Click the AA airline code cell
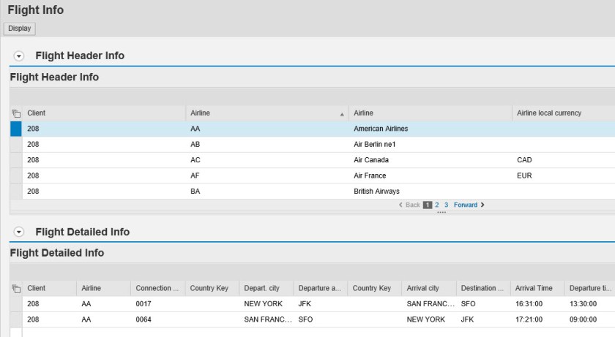This screenshot has width=615, height=337. tap(267, 129)
